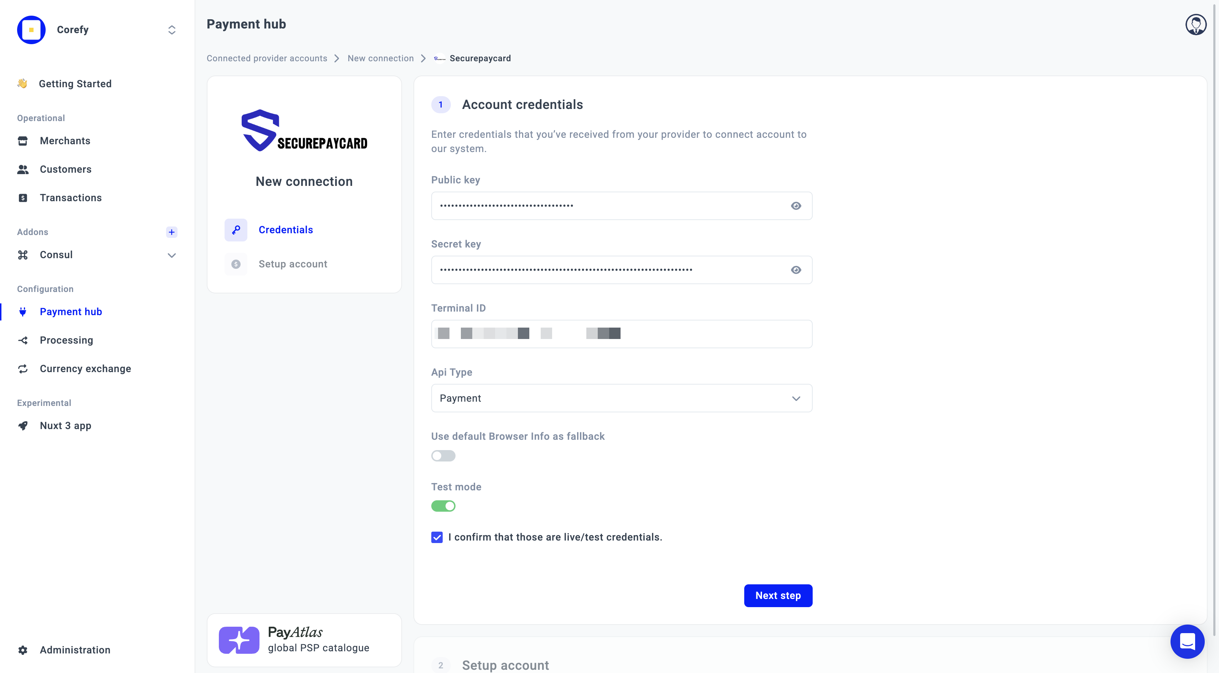
Task: Open the user profile avatar icon
Action: coord(1195,25)
